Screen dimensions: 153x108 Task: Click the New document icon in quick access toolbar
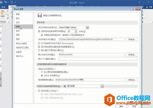point(12,2)
